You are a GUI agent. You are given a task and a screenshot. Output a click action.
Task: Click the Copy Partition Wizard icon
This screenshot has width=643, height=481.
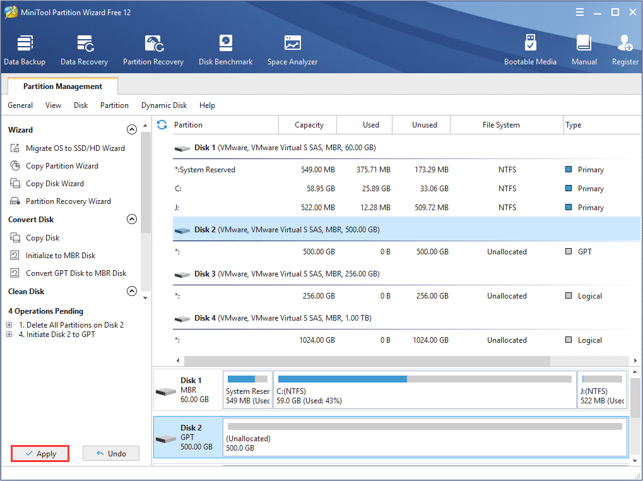point(15,165)
